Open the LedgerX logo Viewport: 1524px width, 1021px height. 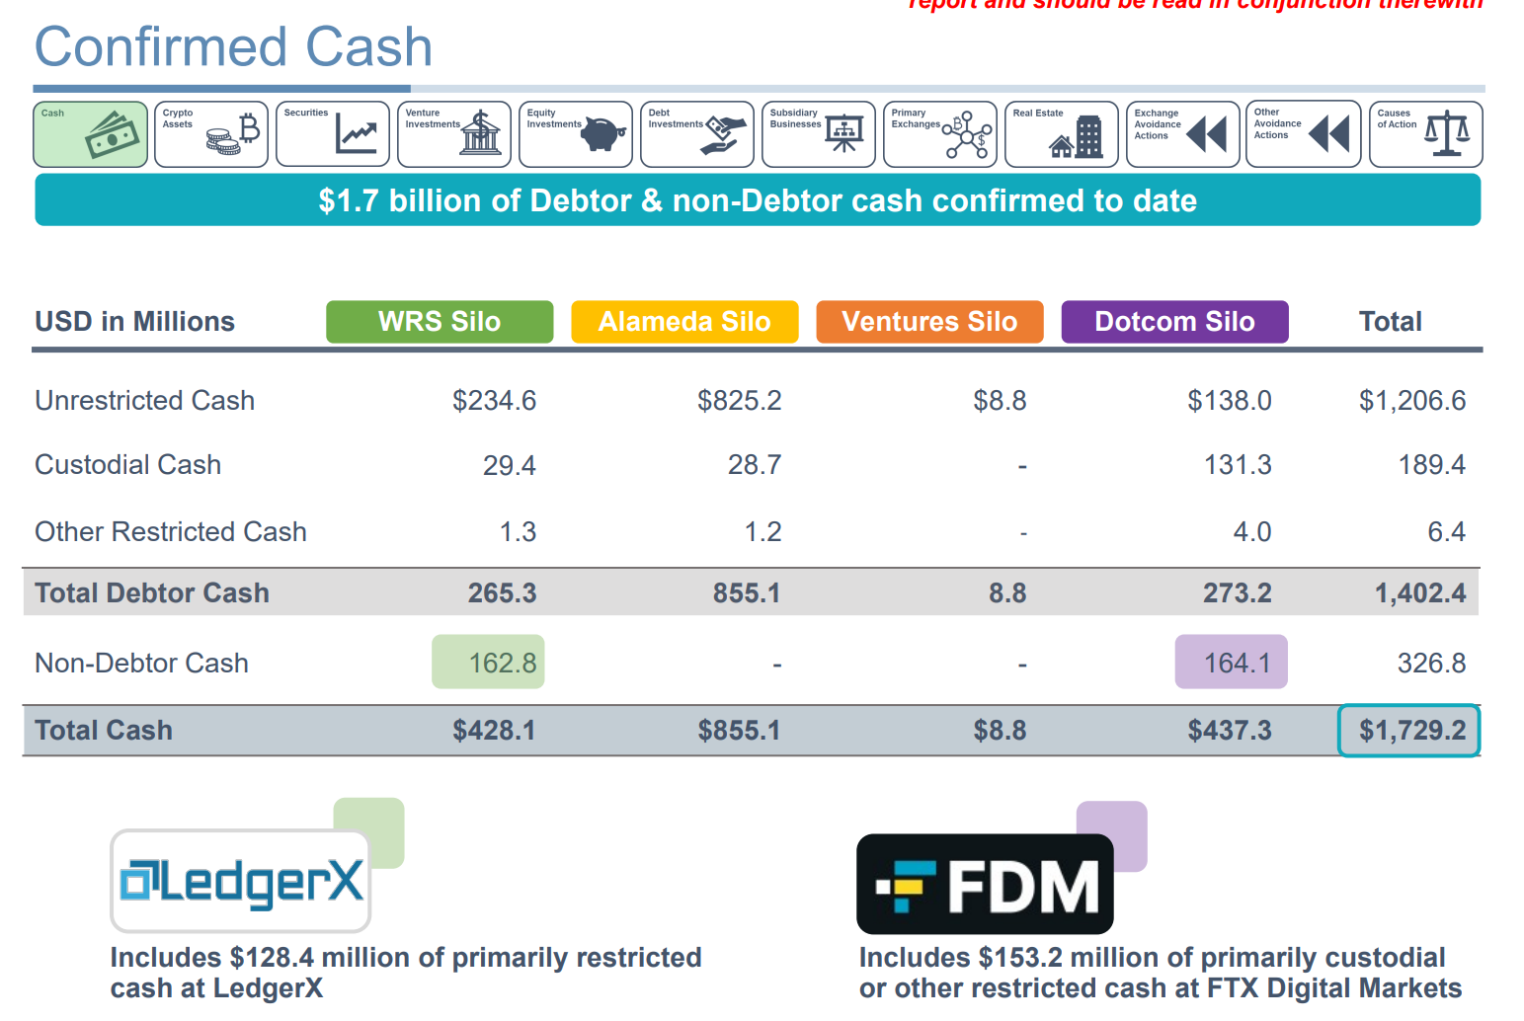[240, 882]
